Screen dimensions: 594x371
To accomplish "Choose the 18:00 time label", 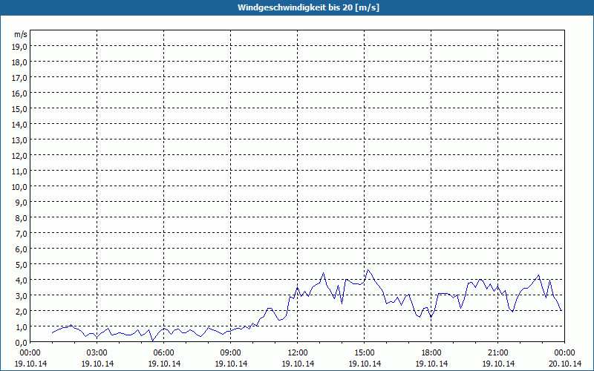I will click(x=431, y=353).
